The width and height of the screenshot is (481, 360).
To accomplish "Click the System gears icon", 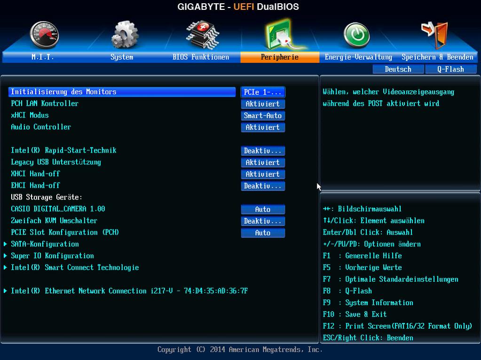I will pyautogui.click(x=125, y=35).
